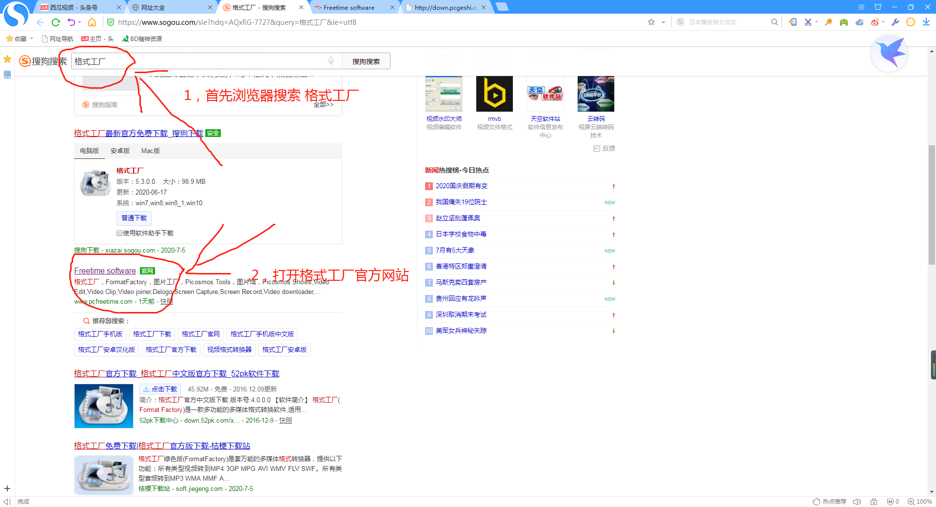Click the 视频格式转换器 suggested search

pyautogui.click(x=230, y=350)
